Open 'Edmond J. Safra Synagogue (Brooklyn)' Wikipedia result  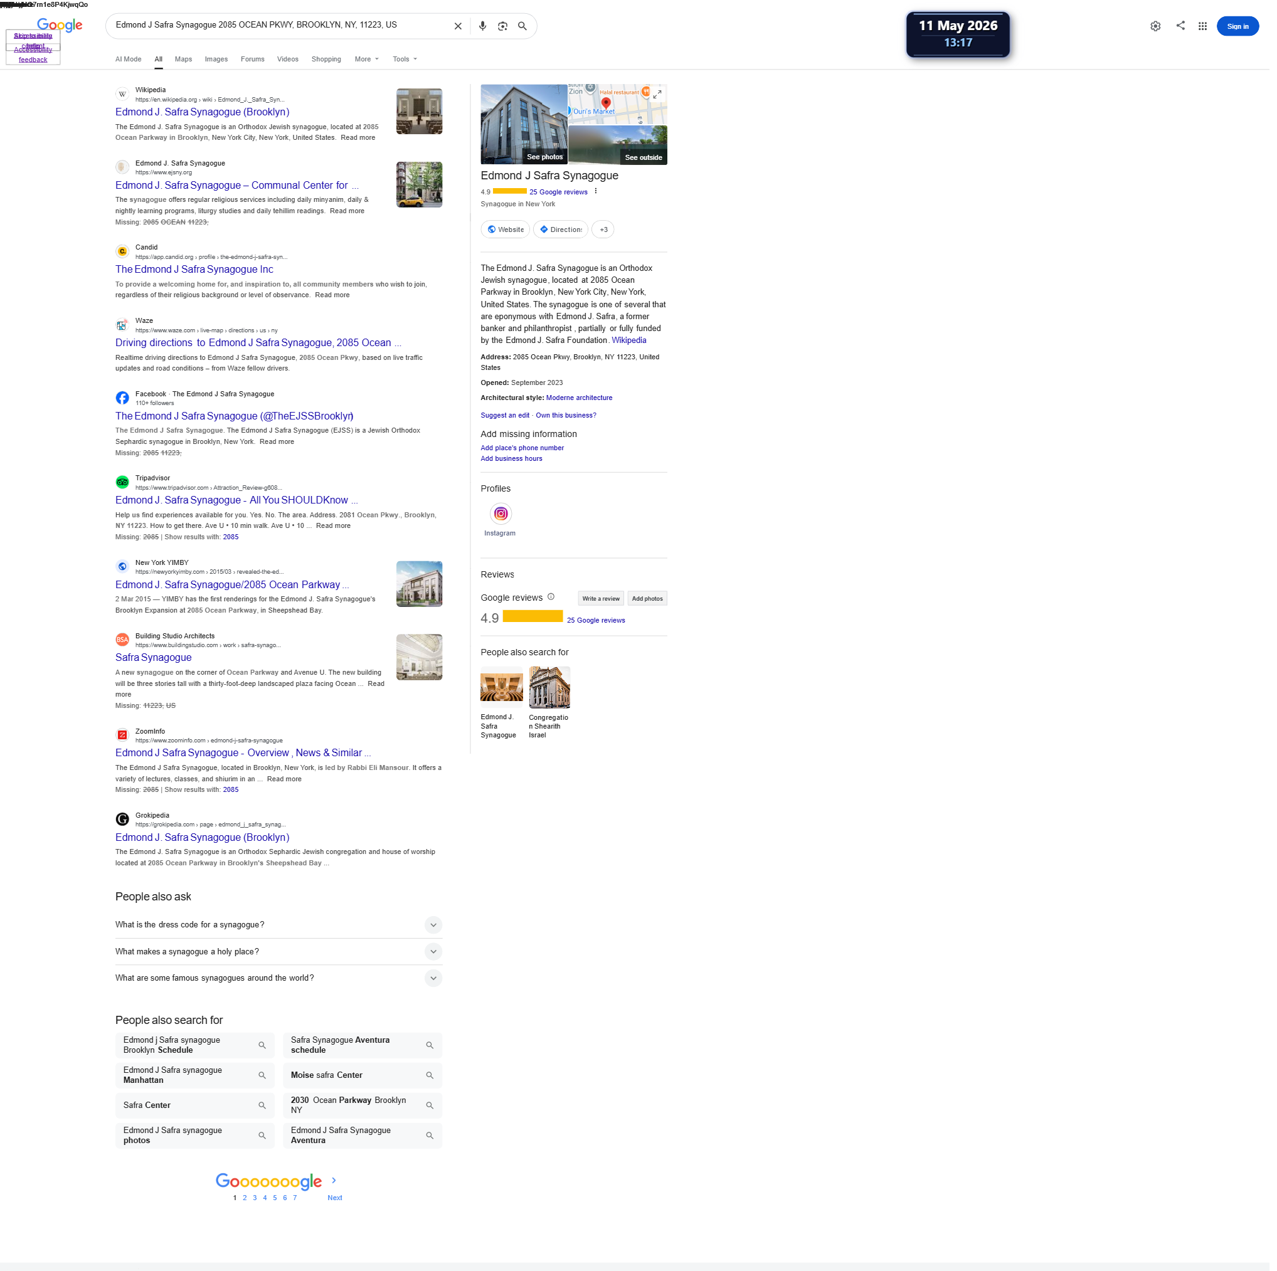[204, 113]
